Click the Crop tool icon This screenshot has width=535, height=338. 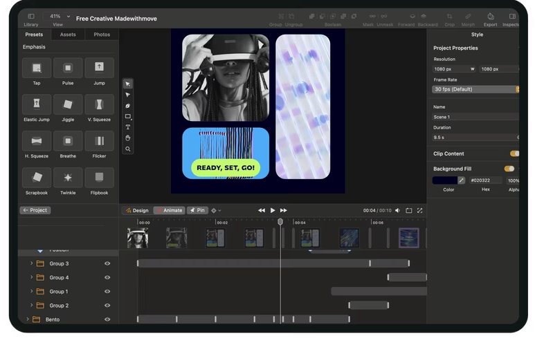pos(449,17)
